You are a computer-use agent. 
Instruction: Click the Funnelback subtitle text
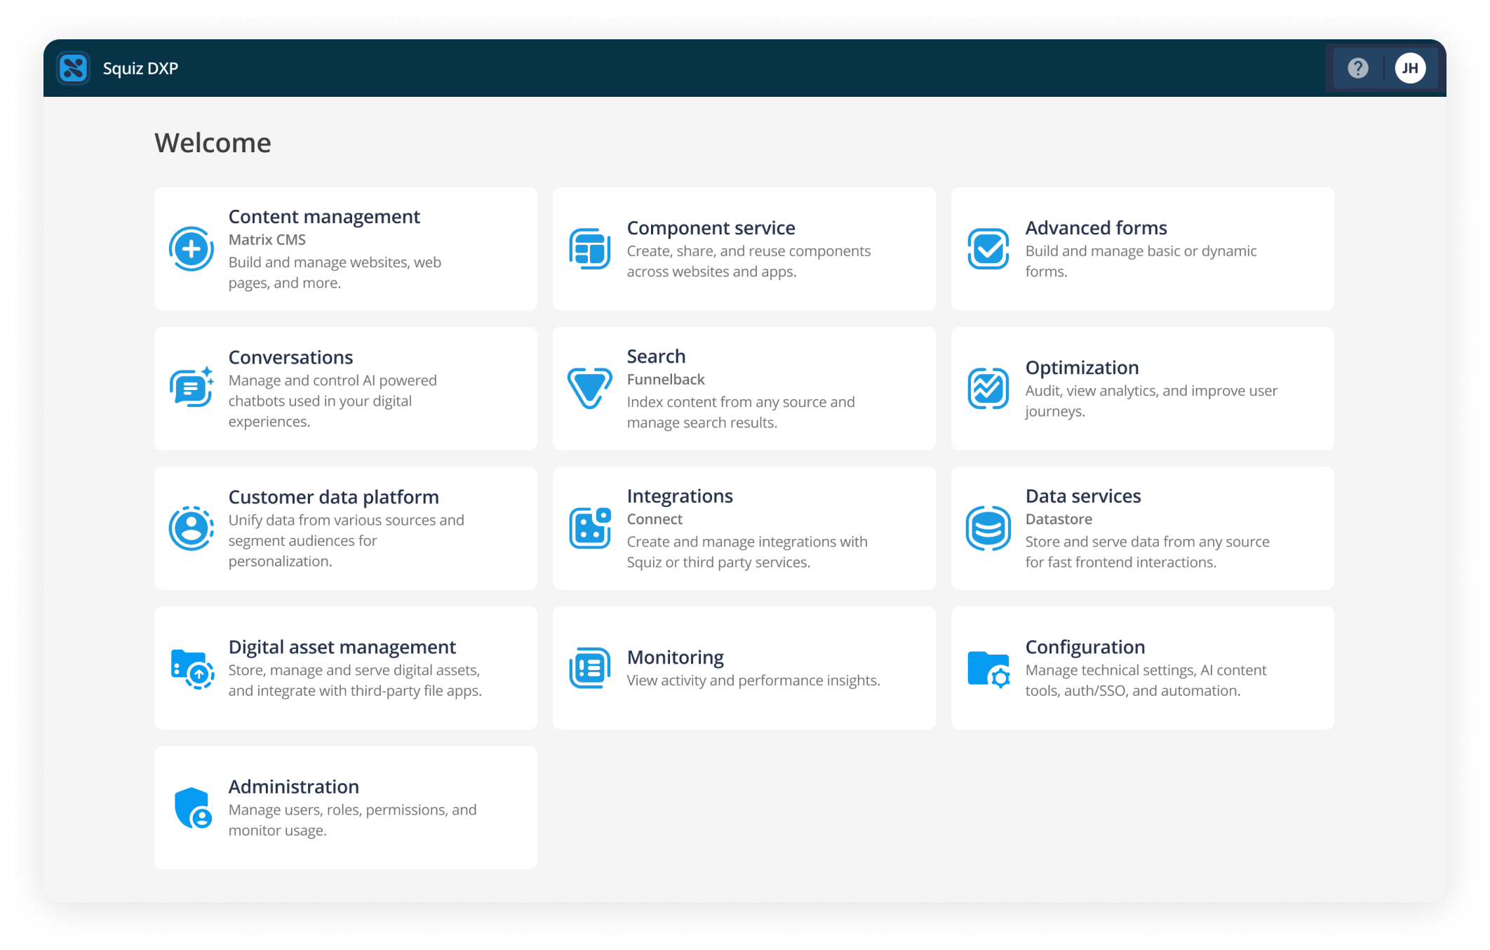[665, 379]
